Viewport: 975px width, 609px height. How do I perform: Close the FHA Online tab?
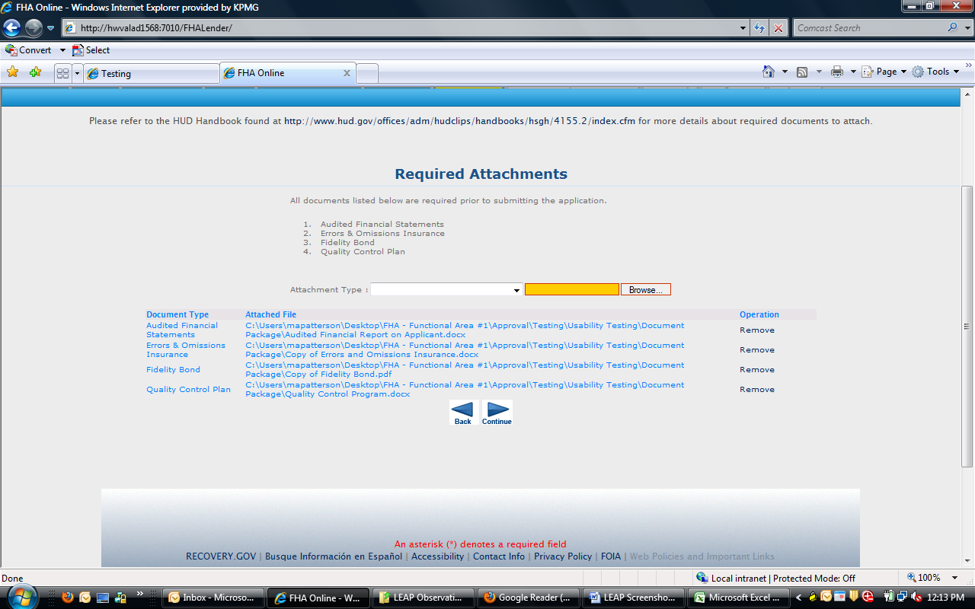347,73
